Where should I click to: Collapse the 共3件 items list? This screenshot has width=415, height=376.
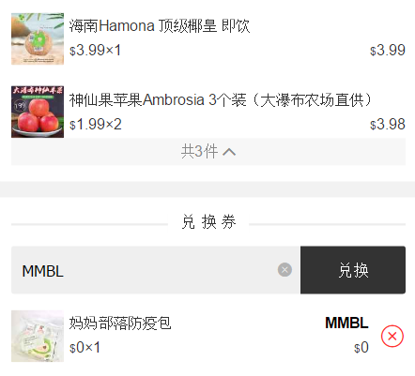click(208, 152)
